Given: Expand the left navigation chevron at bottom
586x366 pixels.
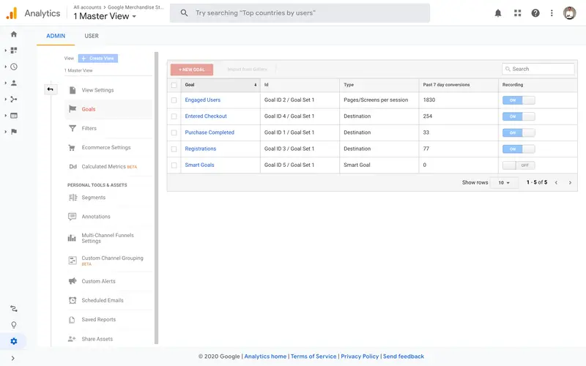Looking at the screenshot, I should pos(13,358).
